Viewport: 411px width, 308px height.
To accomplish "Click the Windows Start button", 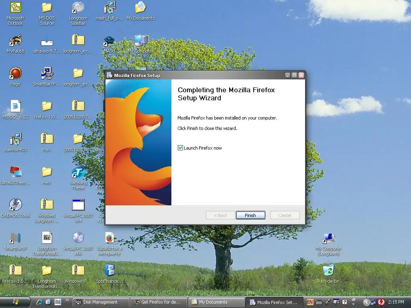I will [15, 302].
